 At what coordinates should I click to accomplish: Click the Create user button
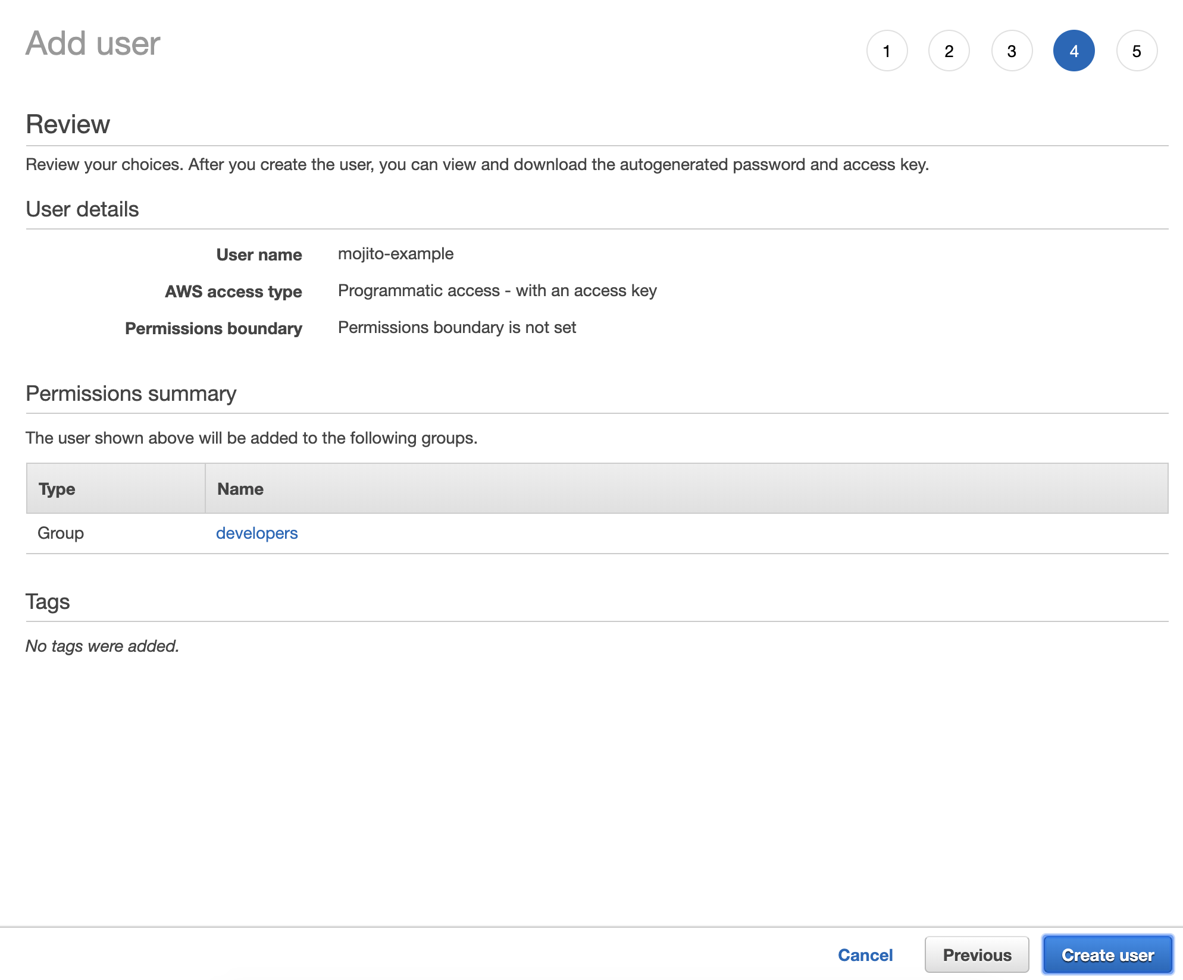1107,954
